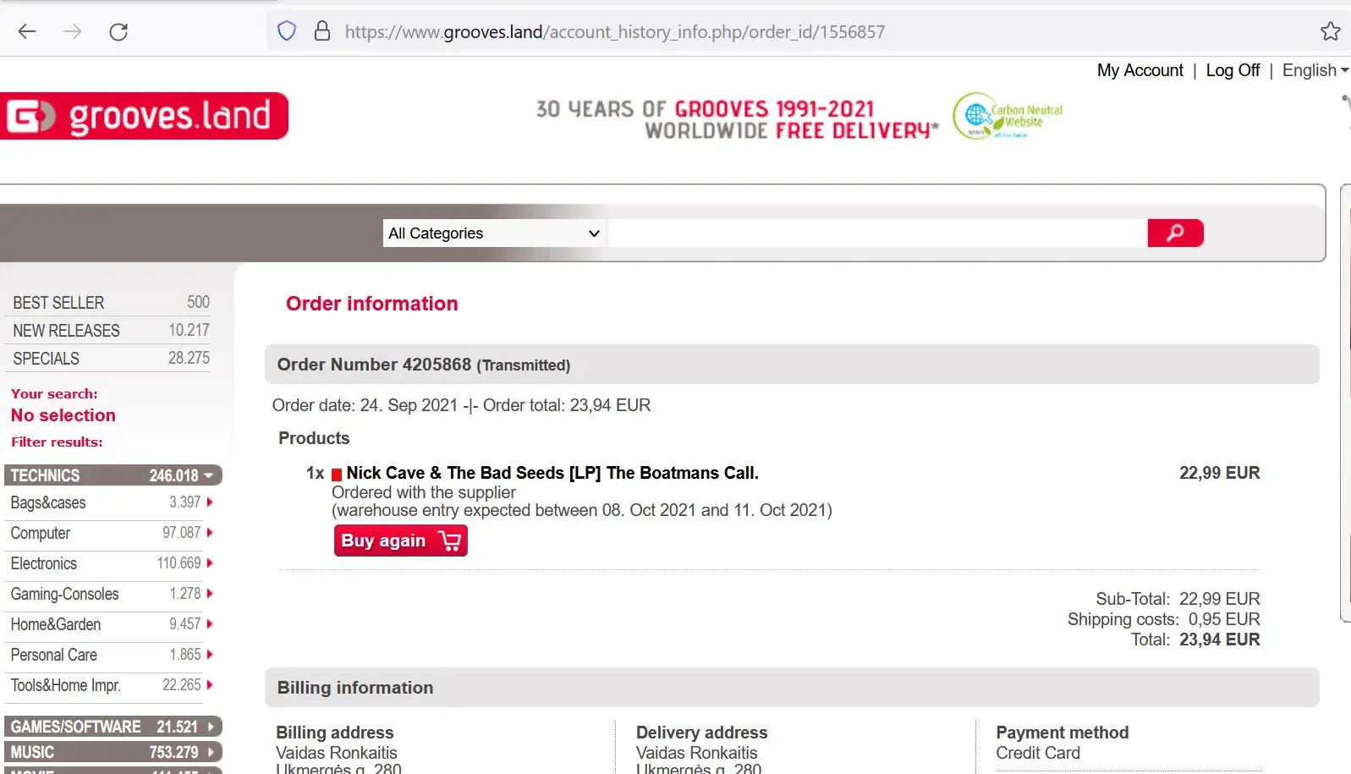Click the Products heading
1351x774 pixels.
click(x=314, y=438)
